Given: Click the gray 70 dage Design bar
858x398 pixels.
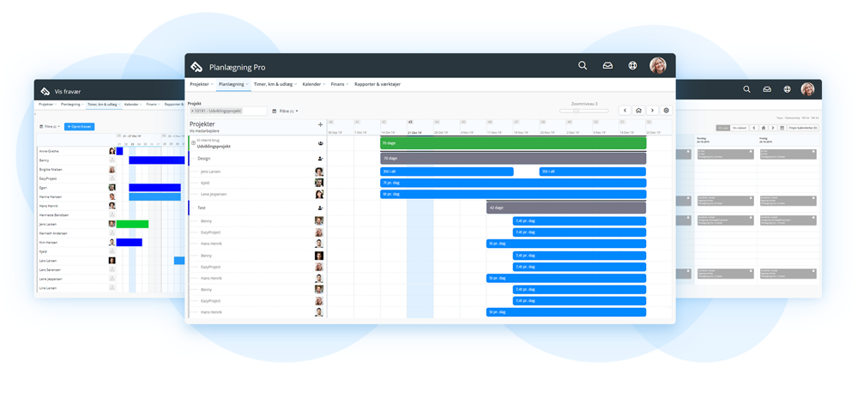Looking at the screenshot, I should (x=513, y=159).
